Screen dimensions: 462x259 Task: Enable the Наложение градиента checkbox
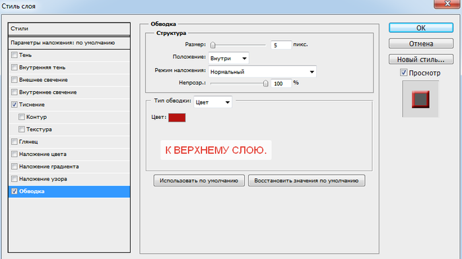pos(14,166)
